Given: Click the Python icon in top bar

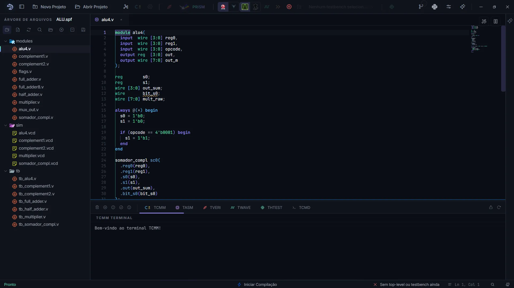Looking at the screenshot, I should coord(435,7).
